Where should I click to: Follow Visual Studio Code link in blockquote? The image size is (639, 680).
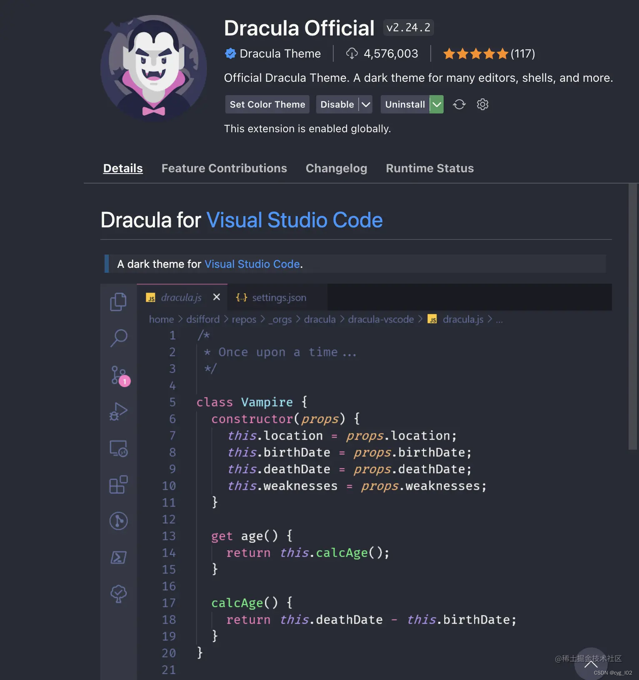tap(252, 264)
